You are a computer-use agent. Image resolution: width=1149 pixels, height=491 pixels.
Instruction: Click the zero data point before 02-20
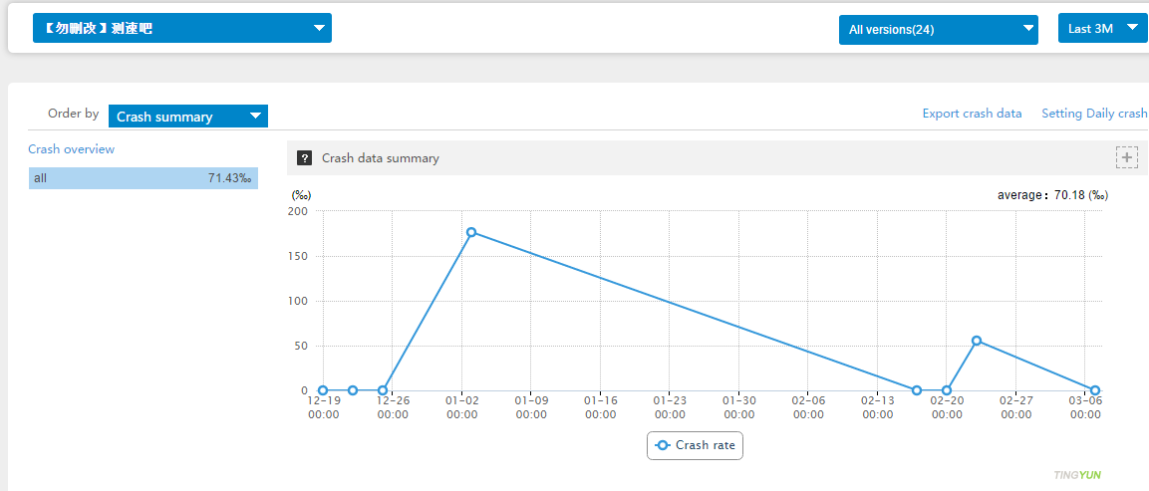(917, 390)
